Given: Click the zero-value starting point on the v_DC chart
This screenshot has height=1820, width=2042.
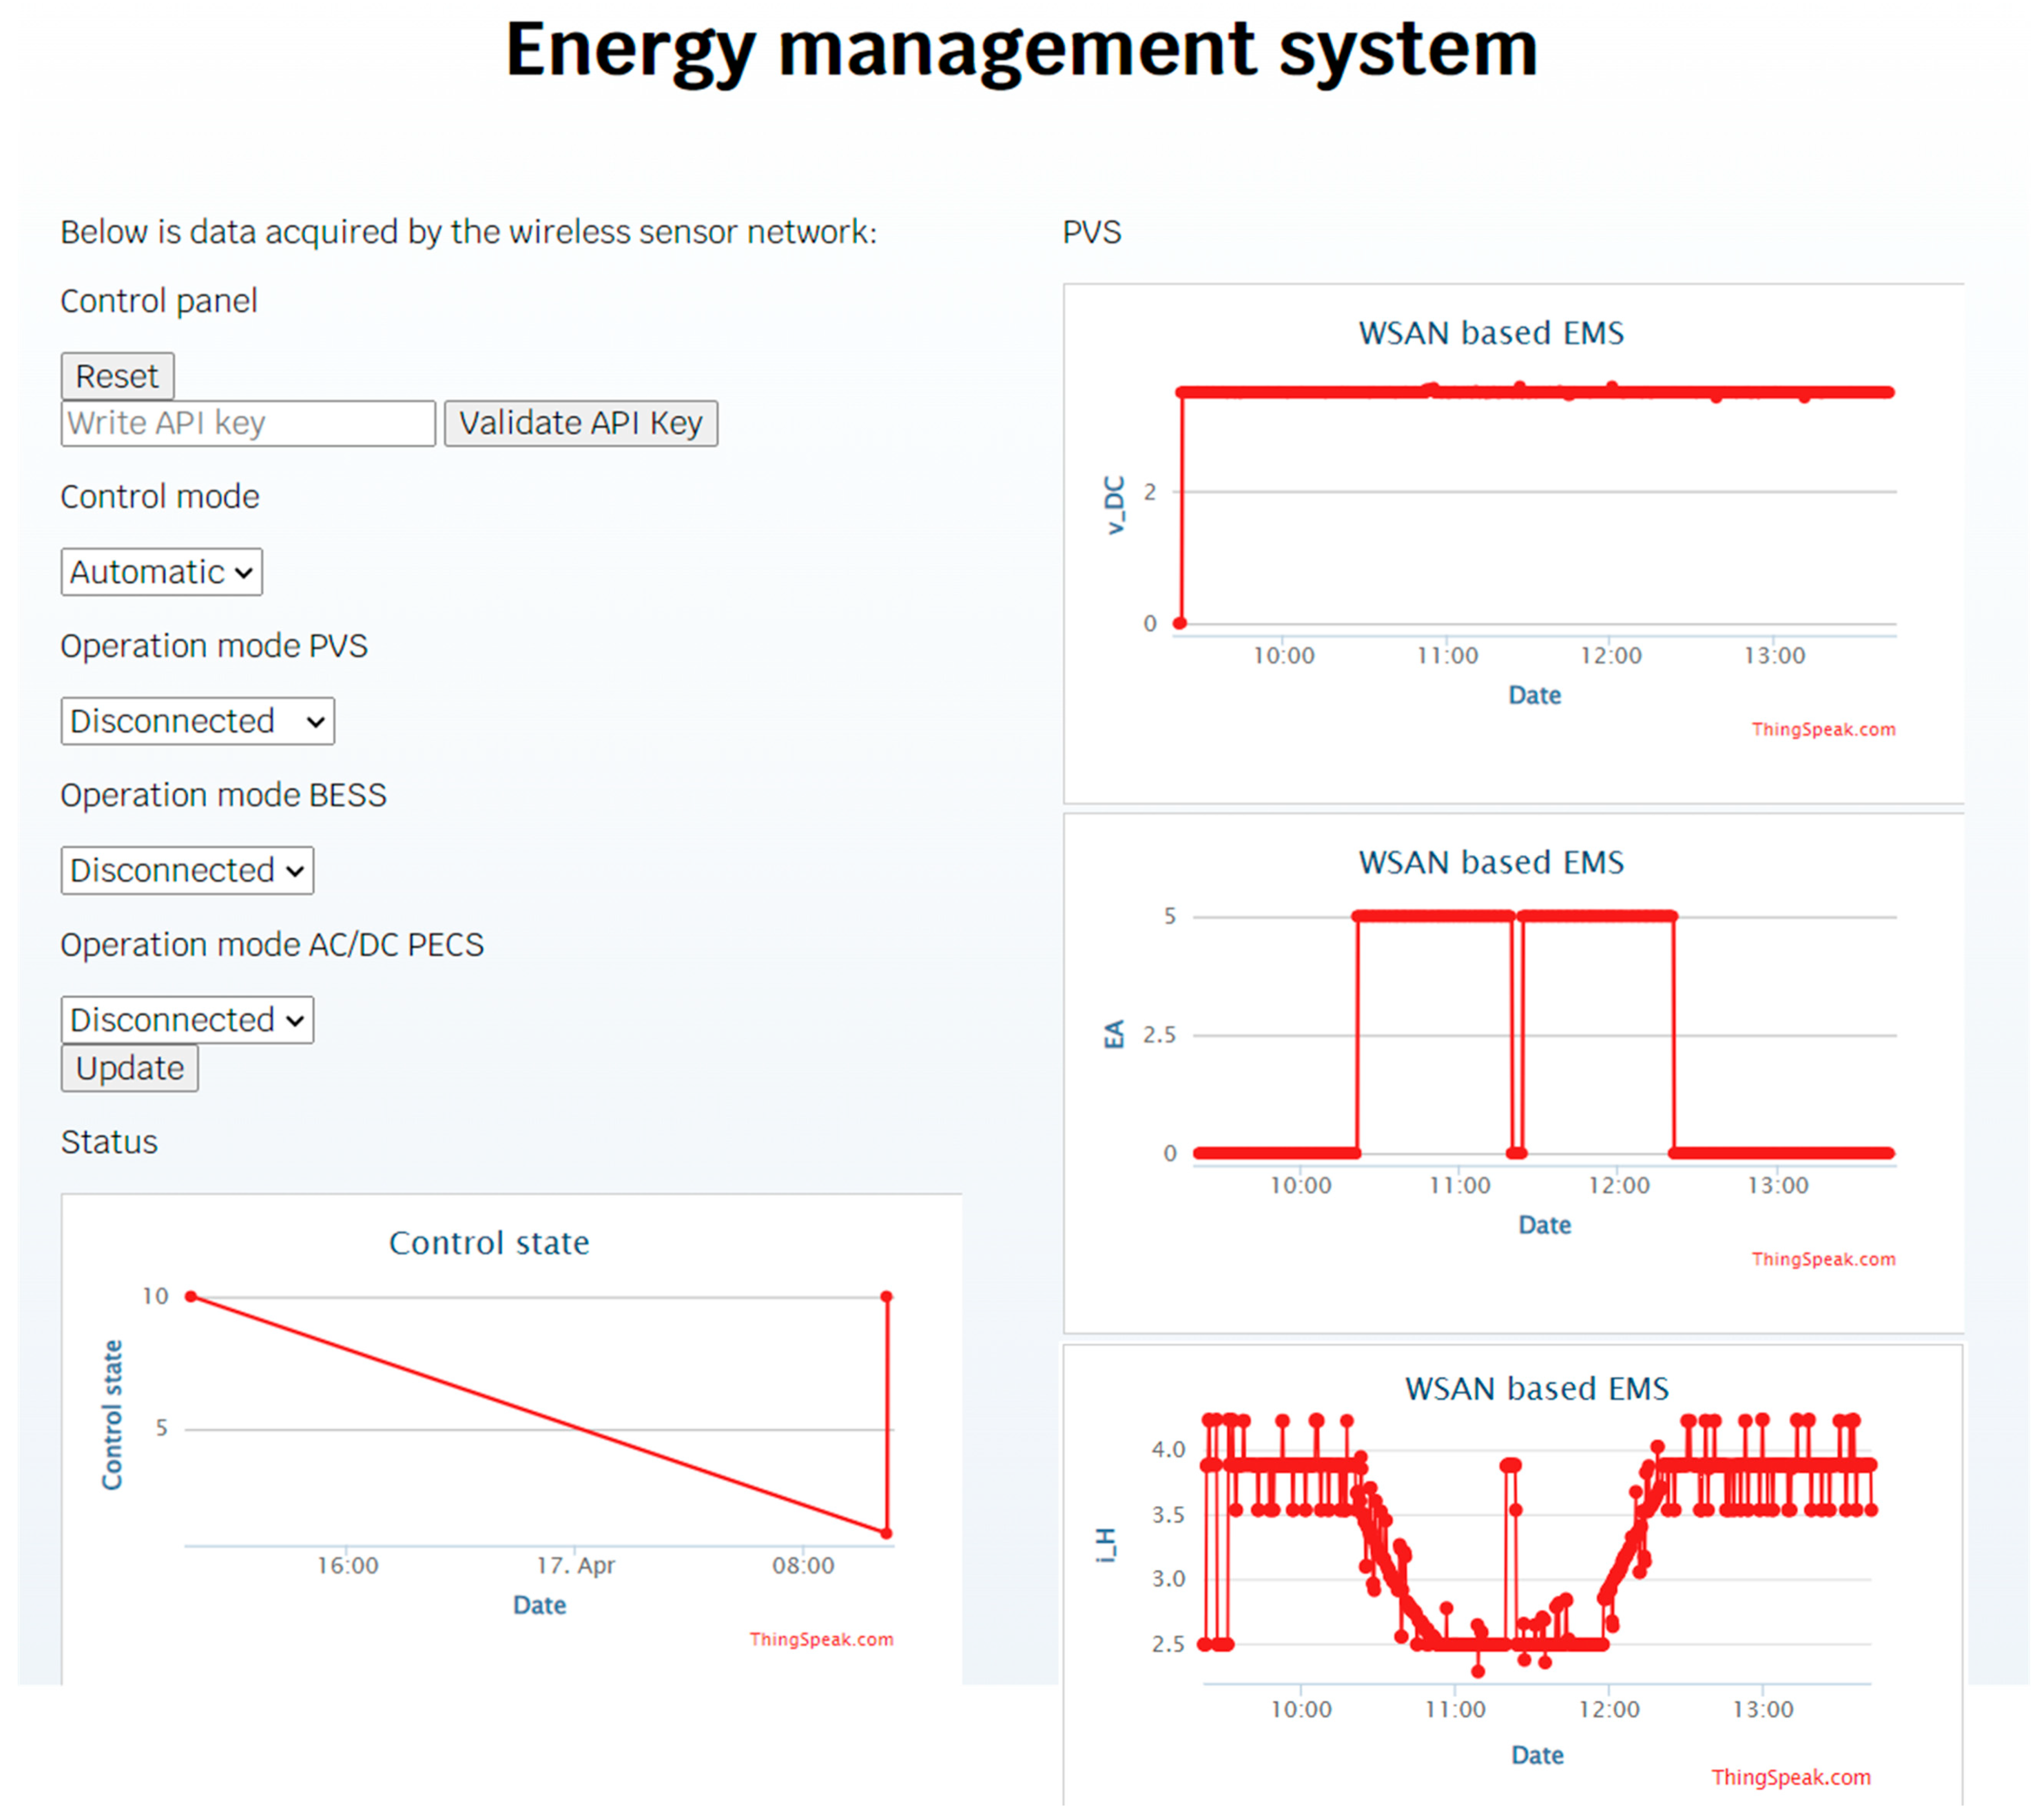Looking at the screenshot, I should tap(1180, 623).
